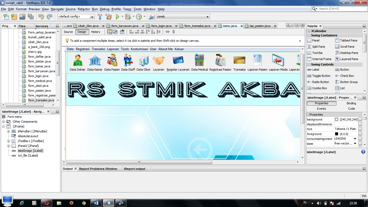Switch to Connection Mode in the designer toolbar
Screen dimensions: 368x207
pos(115,32)
